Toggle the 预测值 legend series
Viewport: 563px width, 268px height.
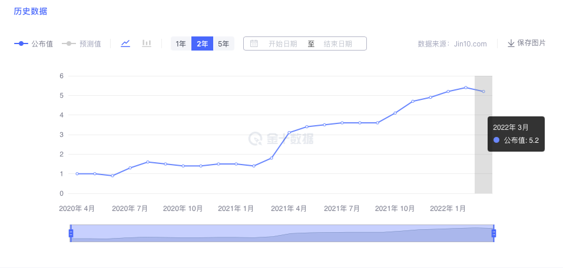click(x=81, y=43)
